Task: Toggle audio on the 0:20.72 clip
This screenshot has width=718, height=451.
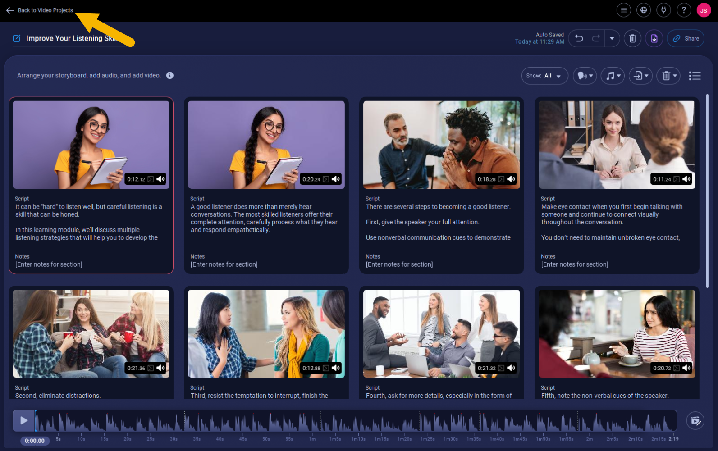Action: (x=686, y=368)
